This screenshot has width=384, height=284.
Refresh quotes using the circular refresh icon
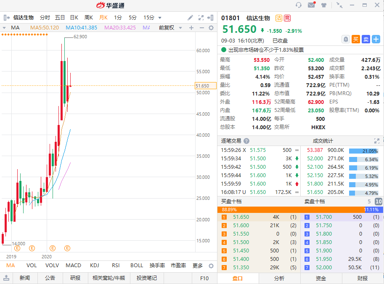(299, 4)
